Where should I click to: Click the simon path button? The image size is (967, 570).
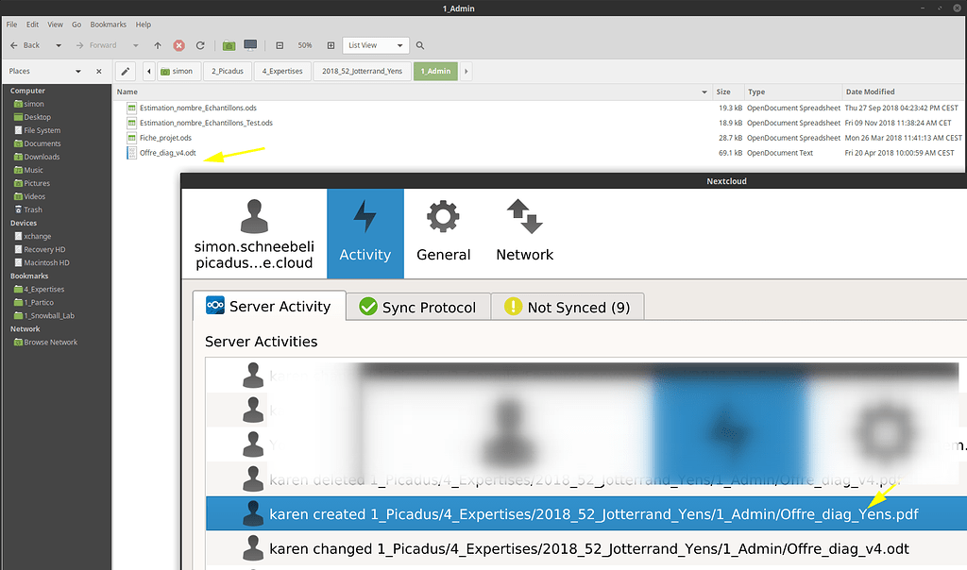pyautogui.click(x=178, y=72)
